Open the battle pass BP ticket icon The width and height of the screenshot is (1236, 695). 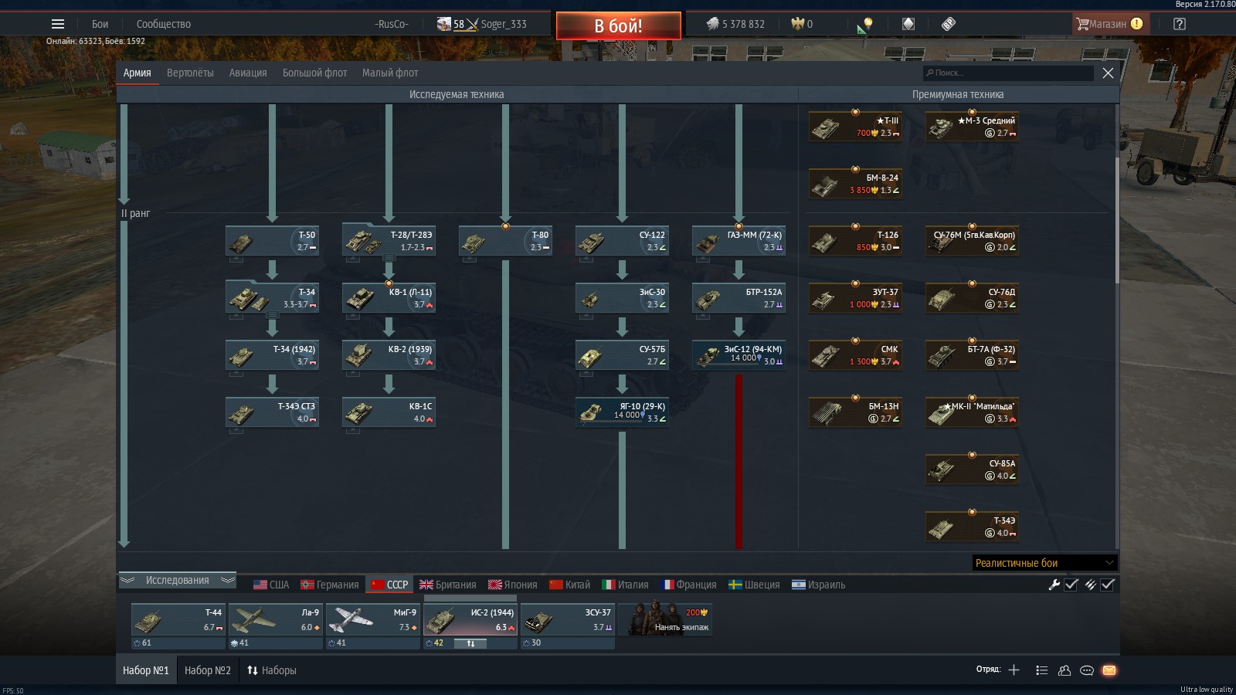(x=949, y=24)
